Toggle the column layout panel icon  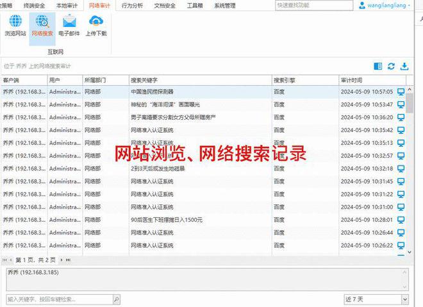pos(378,67)
